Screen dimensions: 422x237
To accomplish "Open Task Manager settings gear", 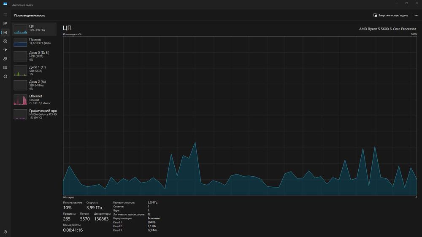I will (x=5, y=232).
